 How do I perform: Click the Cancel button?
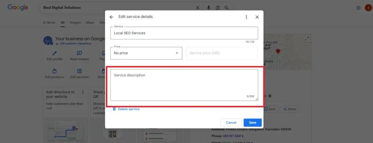click(x=231, y=122)
